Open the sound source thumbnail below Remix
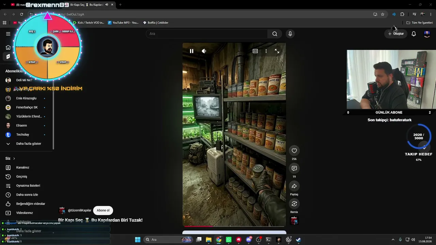 click(x=294, y=220)
